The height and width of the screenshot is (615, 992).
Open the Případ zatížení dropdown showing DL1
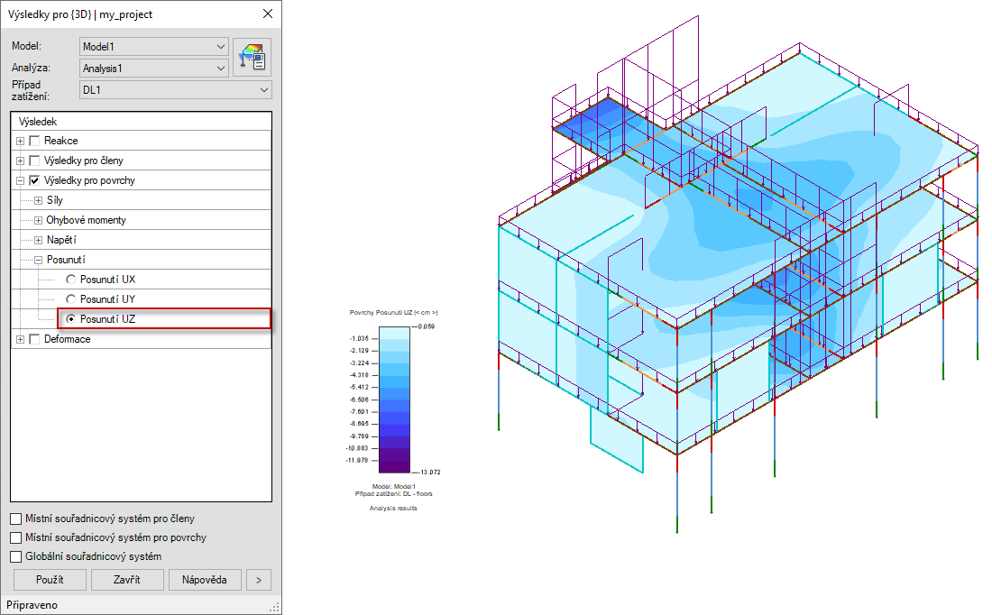tap(176, 90)
